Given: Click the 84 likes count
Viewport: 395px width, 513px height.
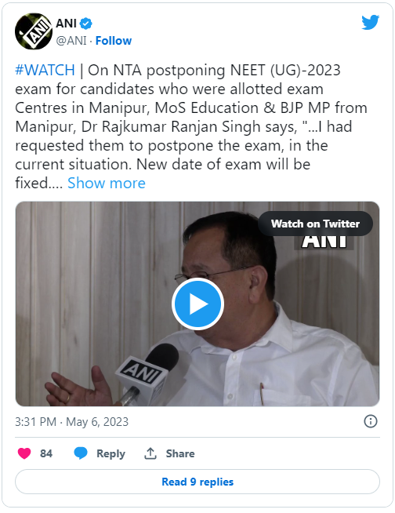Looking at the screenshot, I should click(46, 453).
